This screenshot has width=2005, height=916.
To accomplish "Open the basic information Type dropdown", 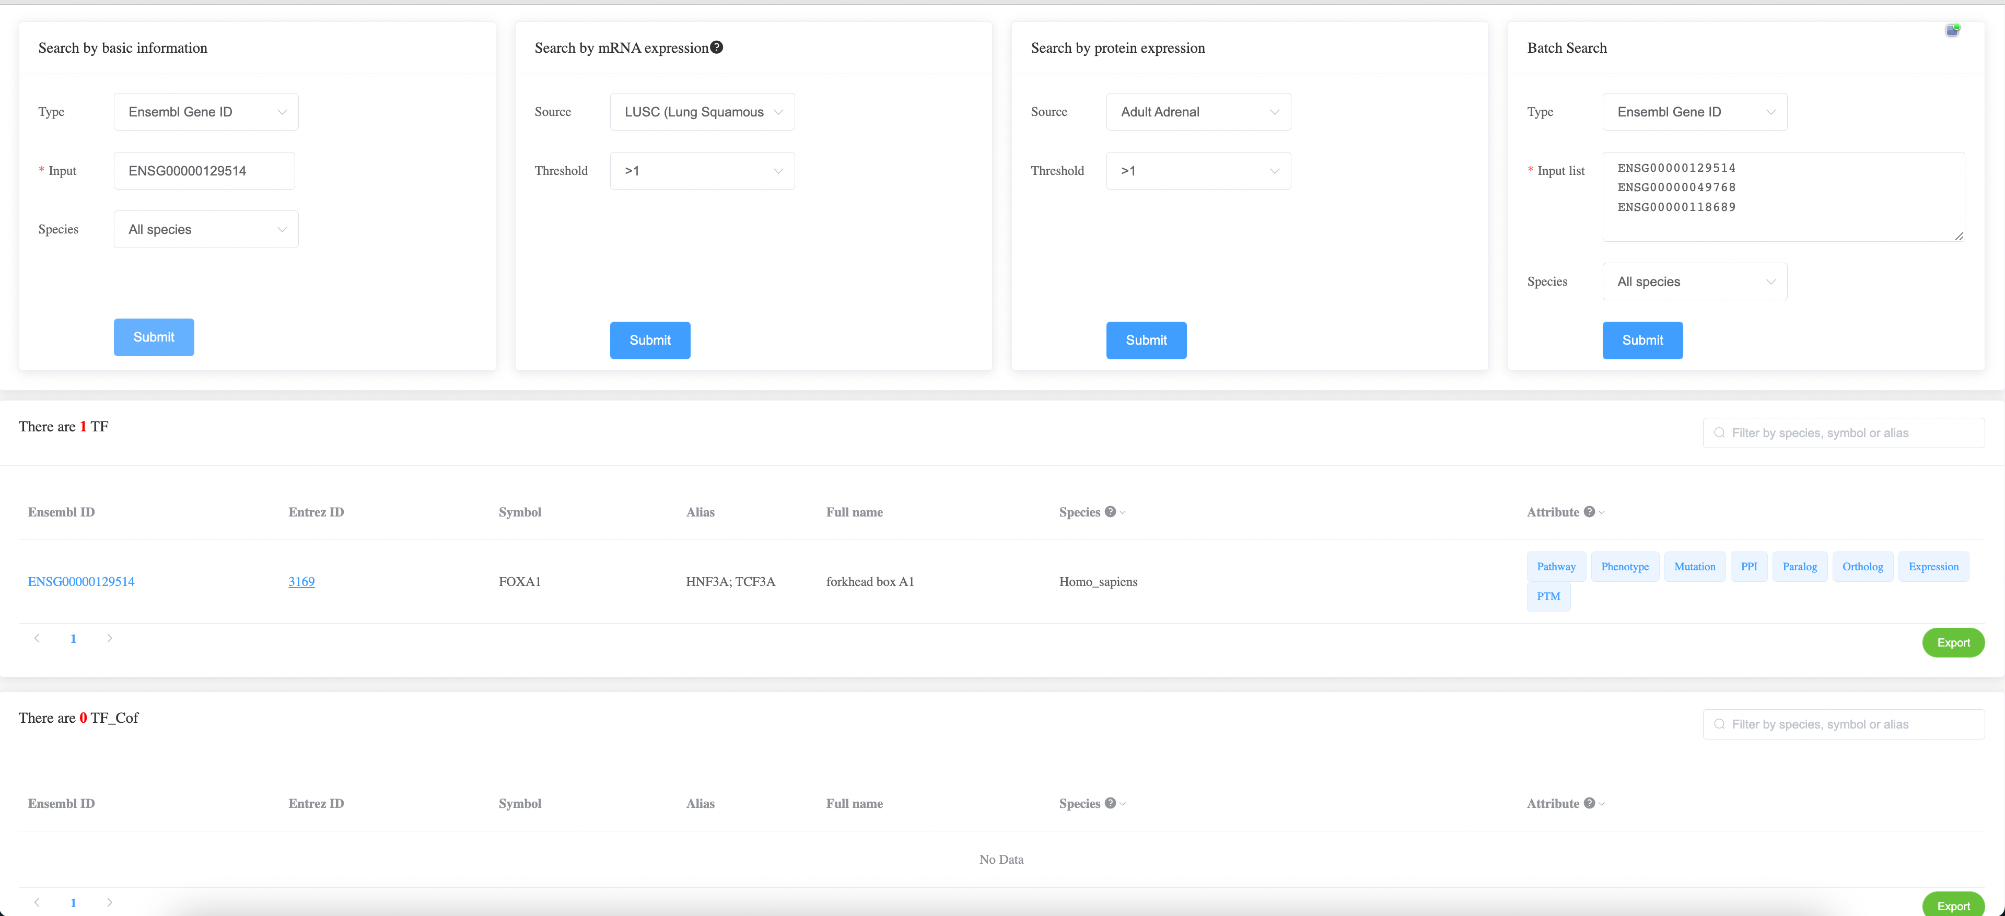I will pos(205,112).
